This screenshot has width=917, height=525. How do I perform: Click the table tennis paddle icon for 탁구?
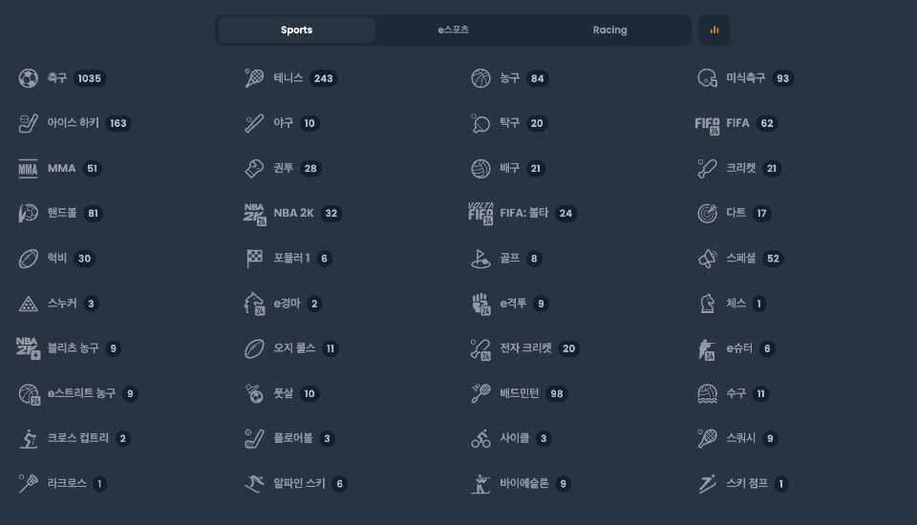tap(480, 123)
